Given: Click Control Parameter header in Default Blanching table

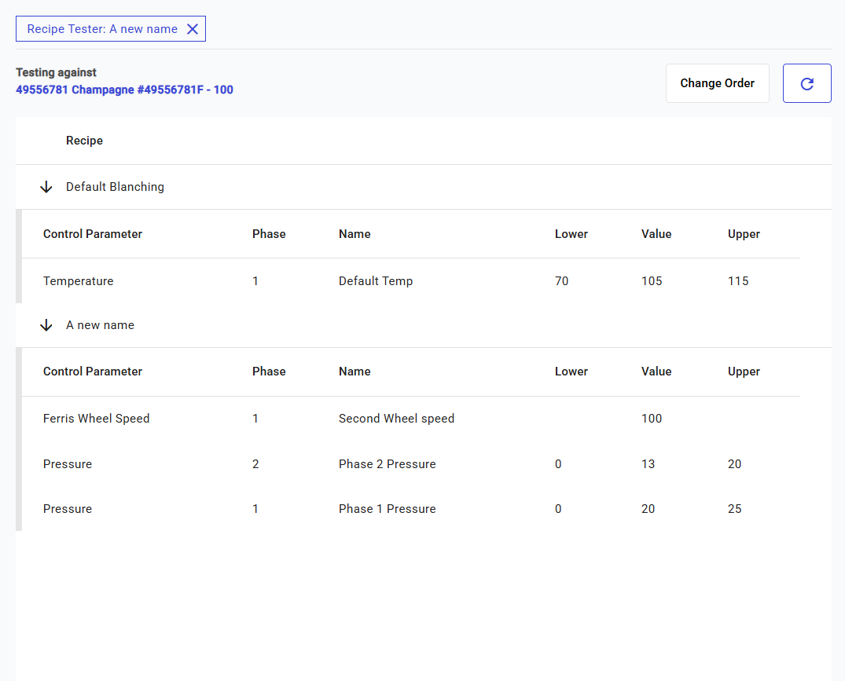Looking at the screenshot, I should 93,234.
